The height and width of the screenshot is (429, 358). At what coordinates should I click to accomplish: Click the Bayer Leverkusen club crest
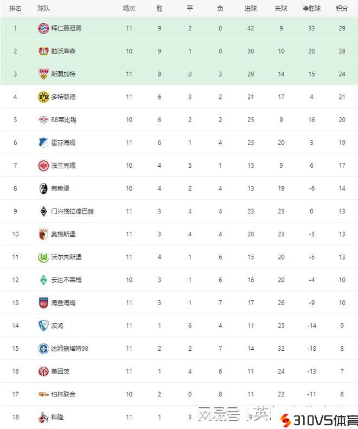tap(43, 51)
